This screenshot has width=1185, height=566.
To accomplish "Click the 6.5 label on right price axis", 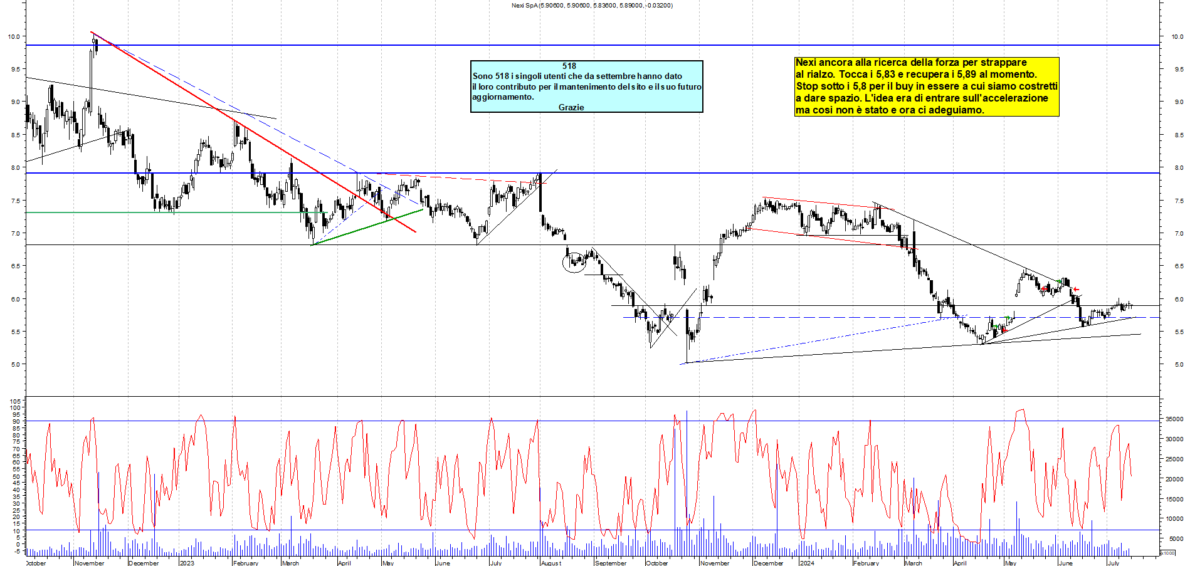I will tap(1179, 266).
